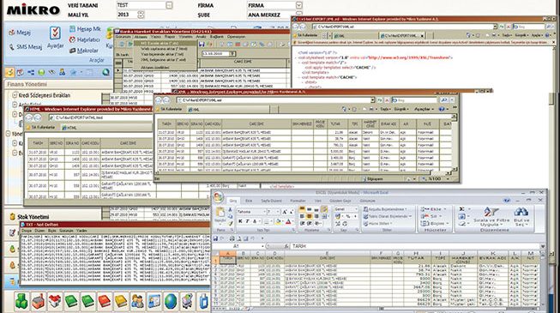Click the font color A icon in Excel
Viewport: 560px width, 313px height.
point(288,222)
